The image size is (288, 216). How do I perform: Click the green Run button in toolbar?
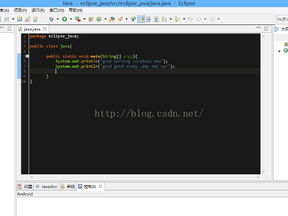point(64,19)
